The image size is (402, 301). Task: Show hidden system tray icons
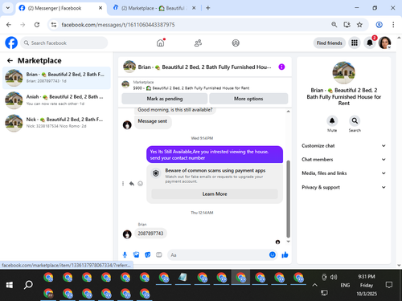pyautogui.click(x=314, y=285)
